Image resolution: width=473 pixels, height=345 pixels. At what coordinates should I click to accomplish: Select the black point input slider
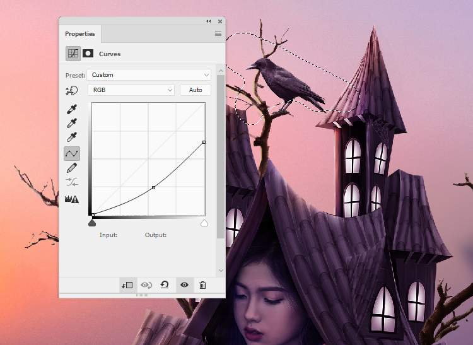pyautogui.click(x=92, y=223)
